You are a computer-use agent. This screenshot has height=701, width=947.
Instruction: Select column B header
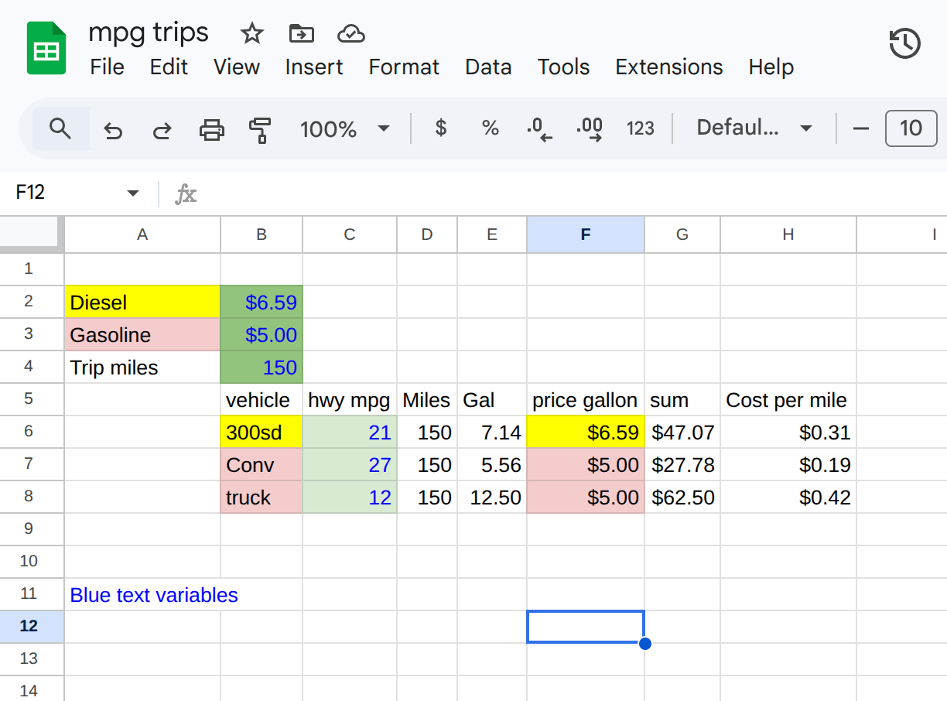(262, 234)
